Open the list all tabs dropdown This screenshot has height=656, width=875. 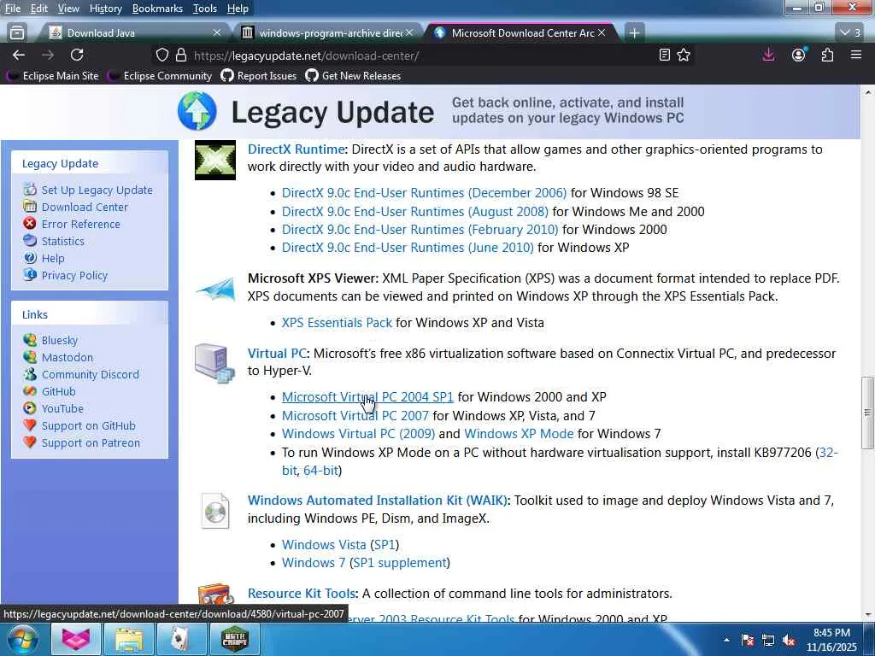pos(850,33)
